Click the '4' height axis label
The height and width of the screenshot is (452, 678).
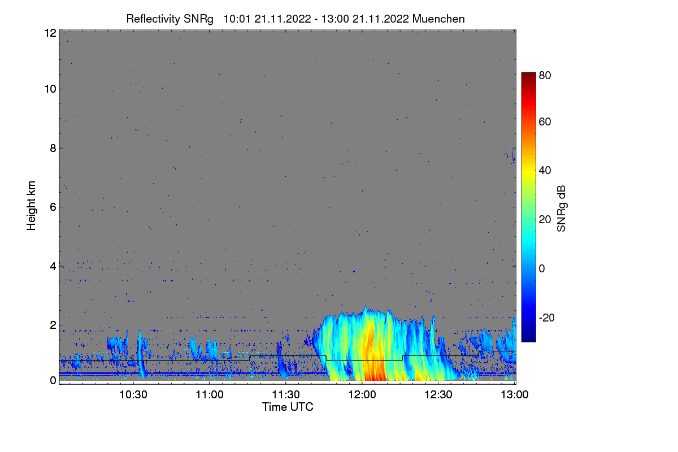pos(53,266)
